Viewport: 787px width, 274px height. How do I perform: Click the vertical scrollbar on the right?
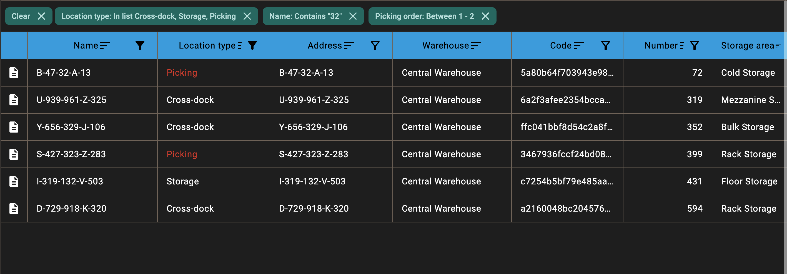pos(785,137)
